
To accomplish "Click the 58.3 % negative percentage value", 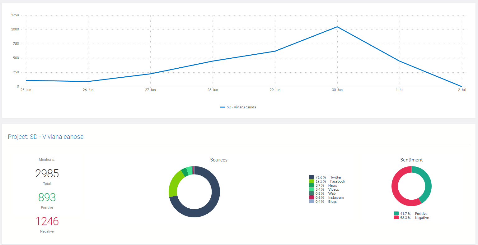I will [405, 218].
